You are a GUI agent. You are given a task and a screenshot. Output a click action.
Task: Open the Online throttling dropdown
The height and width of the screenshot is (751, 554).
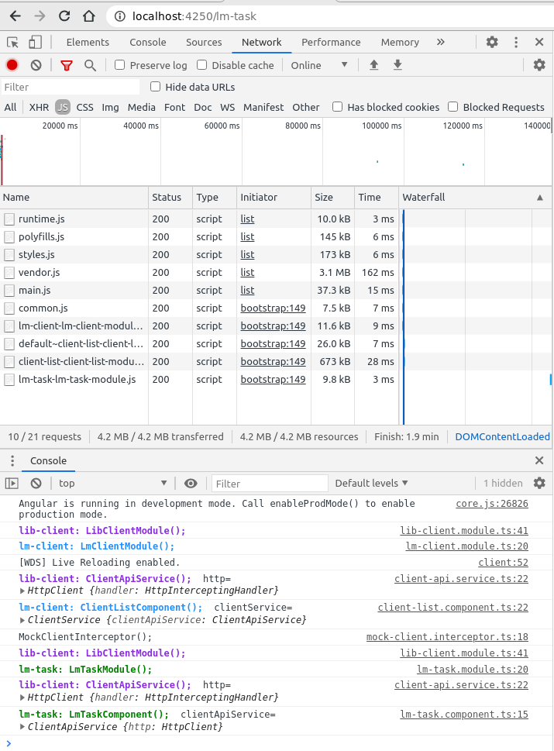319,65
